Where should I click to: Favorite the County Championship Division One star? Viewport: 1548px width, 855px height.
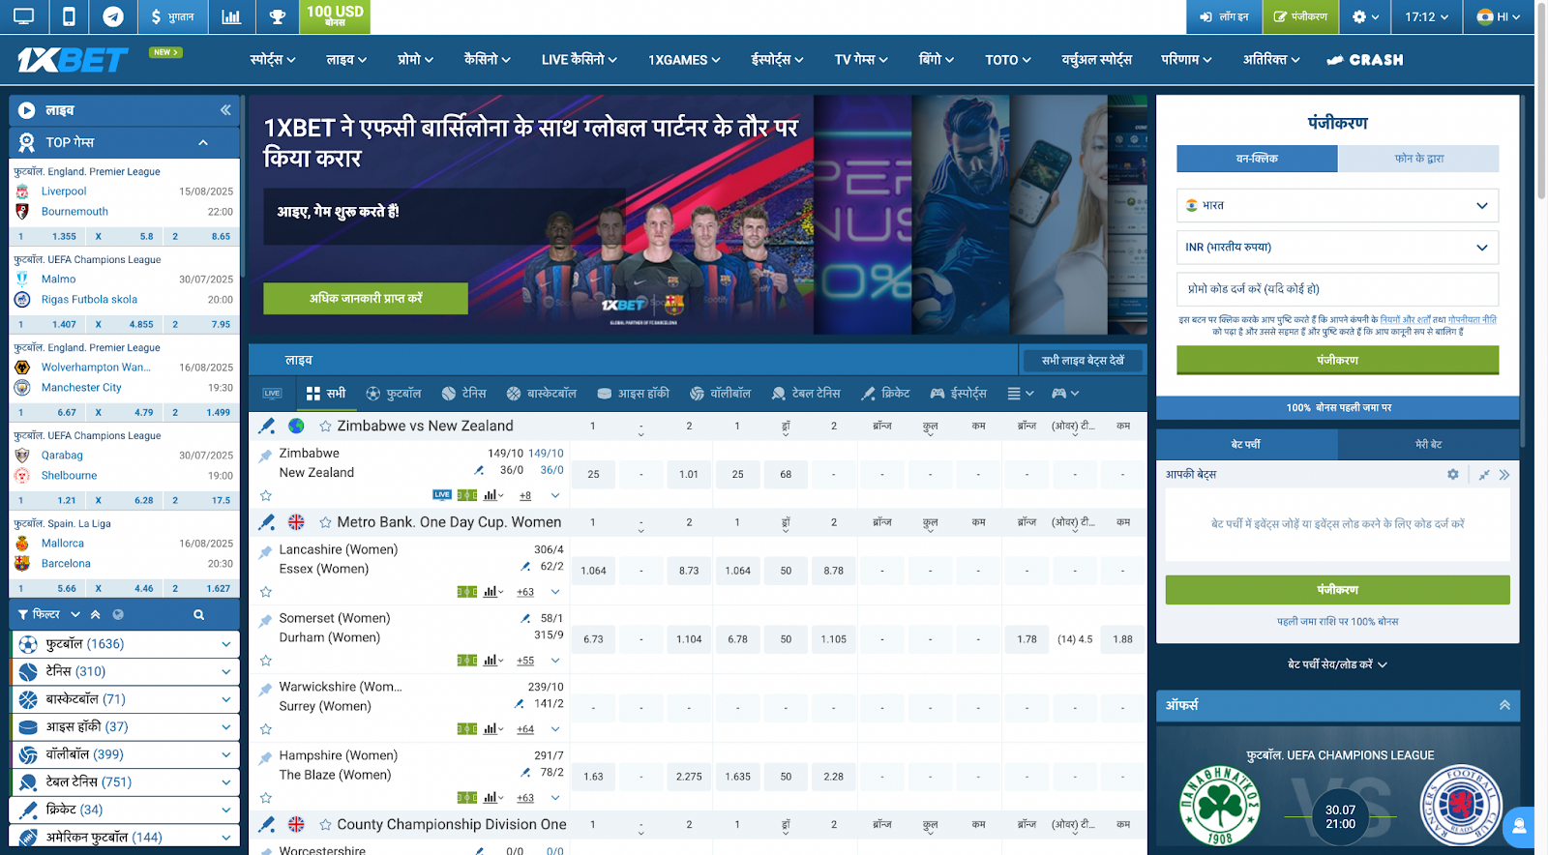pos(326,825)
